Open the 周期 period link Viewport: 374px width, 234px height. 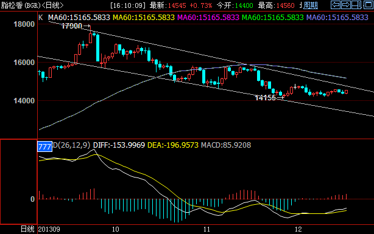[x=311, y=5]
